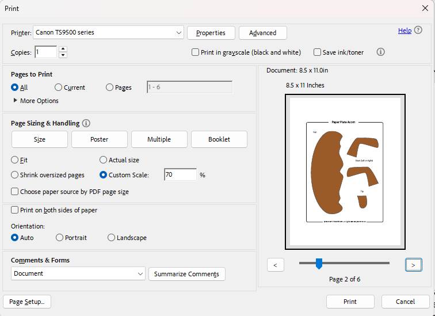435x316 pixels.
Task: Select the Fit sizing option
Action: [x=15, y=160]
